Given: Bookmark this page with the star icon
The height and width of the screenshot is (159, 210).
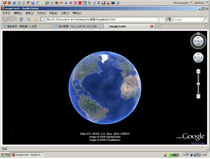Looking at the screenshot, I should (158, 19).
